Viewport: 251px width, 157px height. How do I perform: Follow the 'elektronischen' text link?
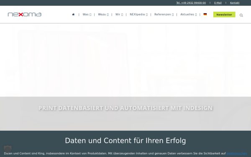click(237, 154)
